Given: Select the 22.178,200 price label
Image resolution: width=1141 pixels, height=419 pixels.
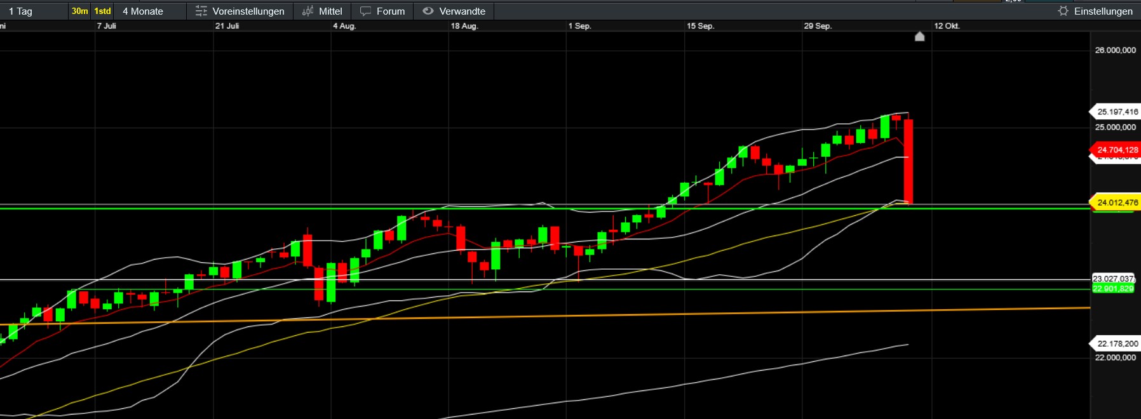Looking at the screenshot, I should (x=1116, y=343).
